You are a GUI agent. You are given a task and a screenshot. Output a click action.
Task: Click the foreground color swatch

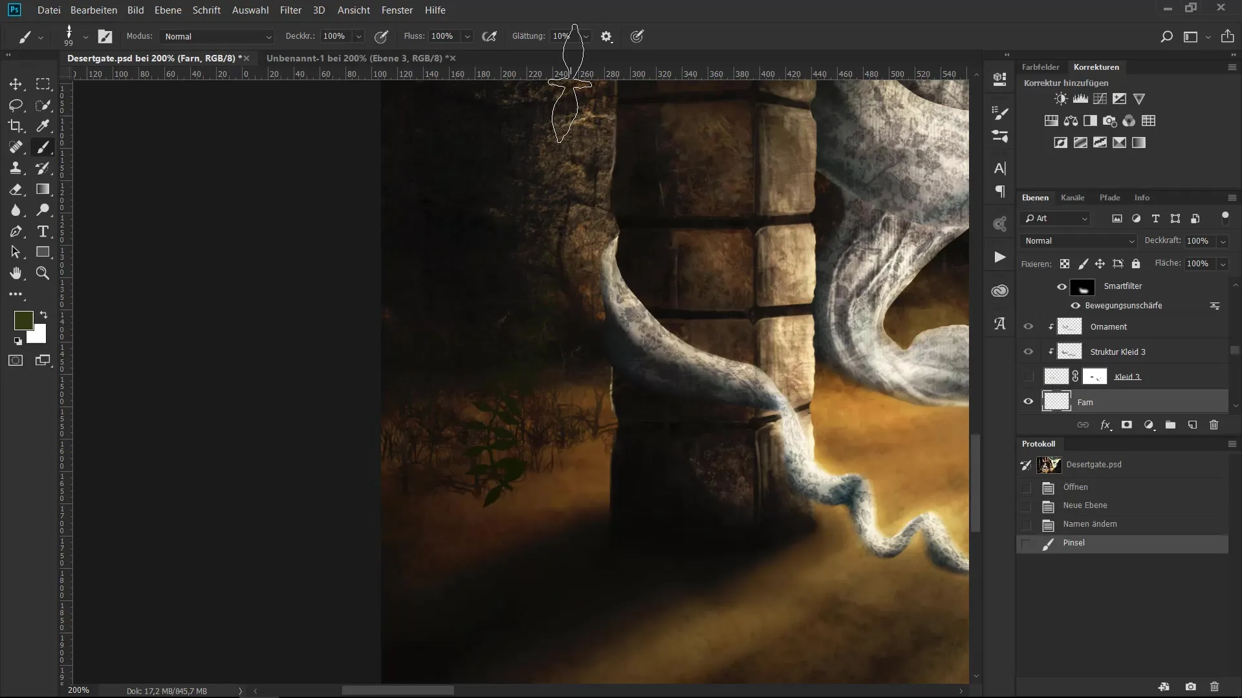pos(23,321)
